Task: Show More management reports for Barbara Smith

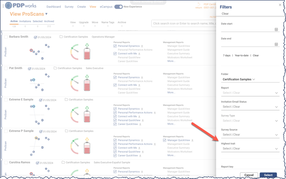Action: [x=171, y=61]
